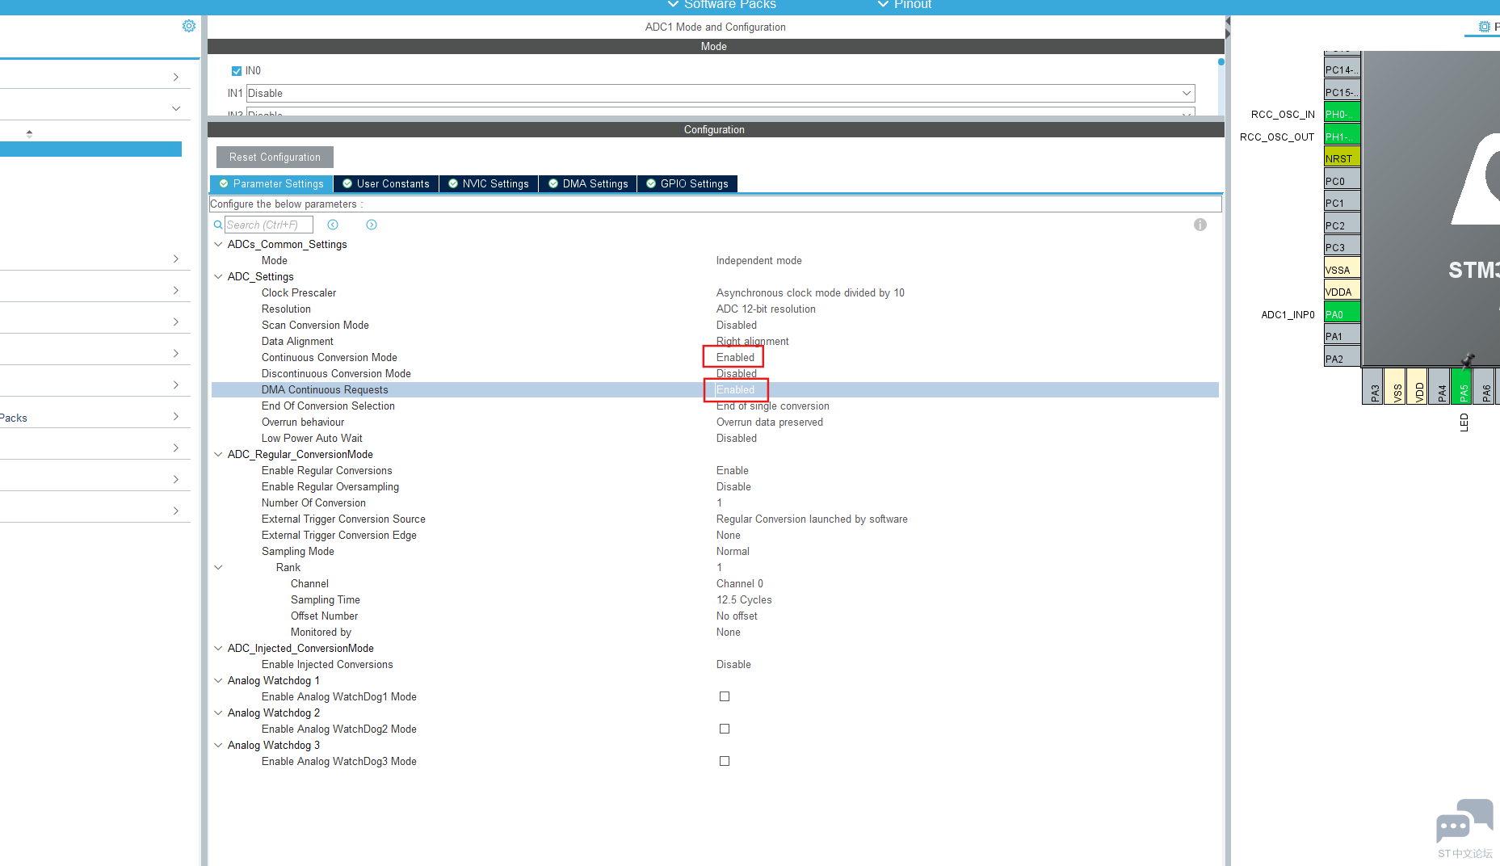
Task: Toggle the IN0 checkbox
Action: click(x=237, y=71)
